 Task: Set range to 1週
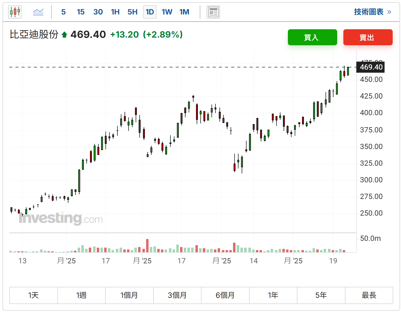click(81, 295)
